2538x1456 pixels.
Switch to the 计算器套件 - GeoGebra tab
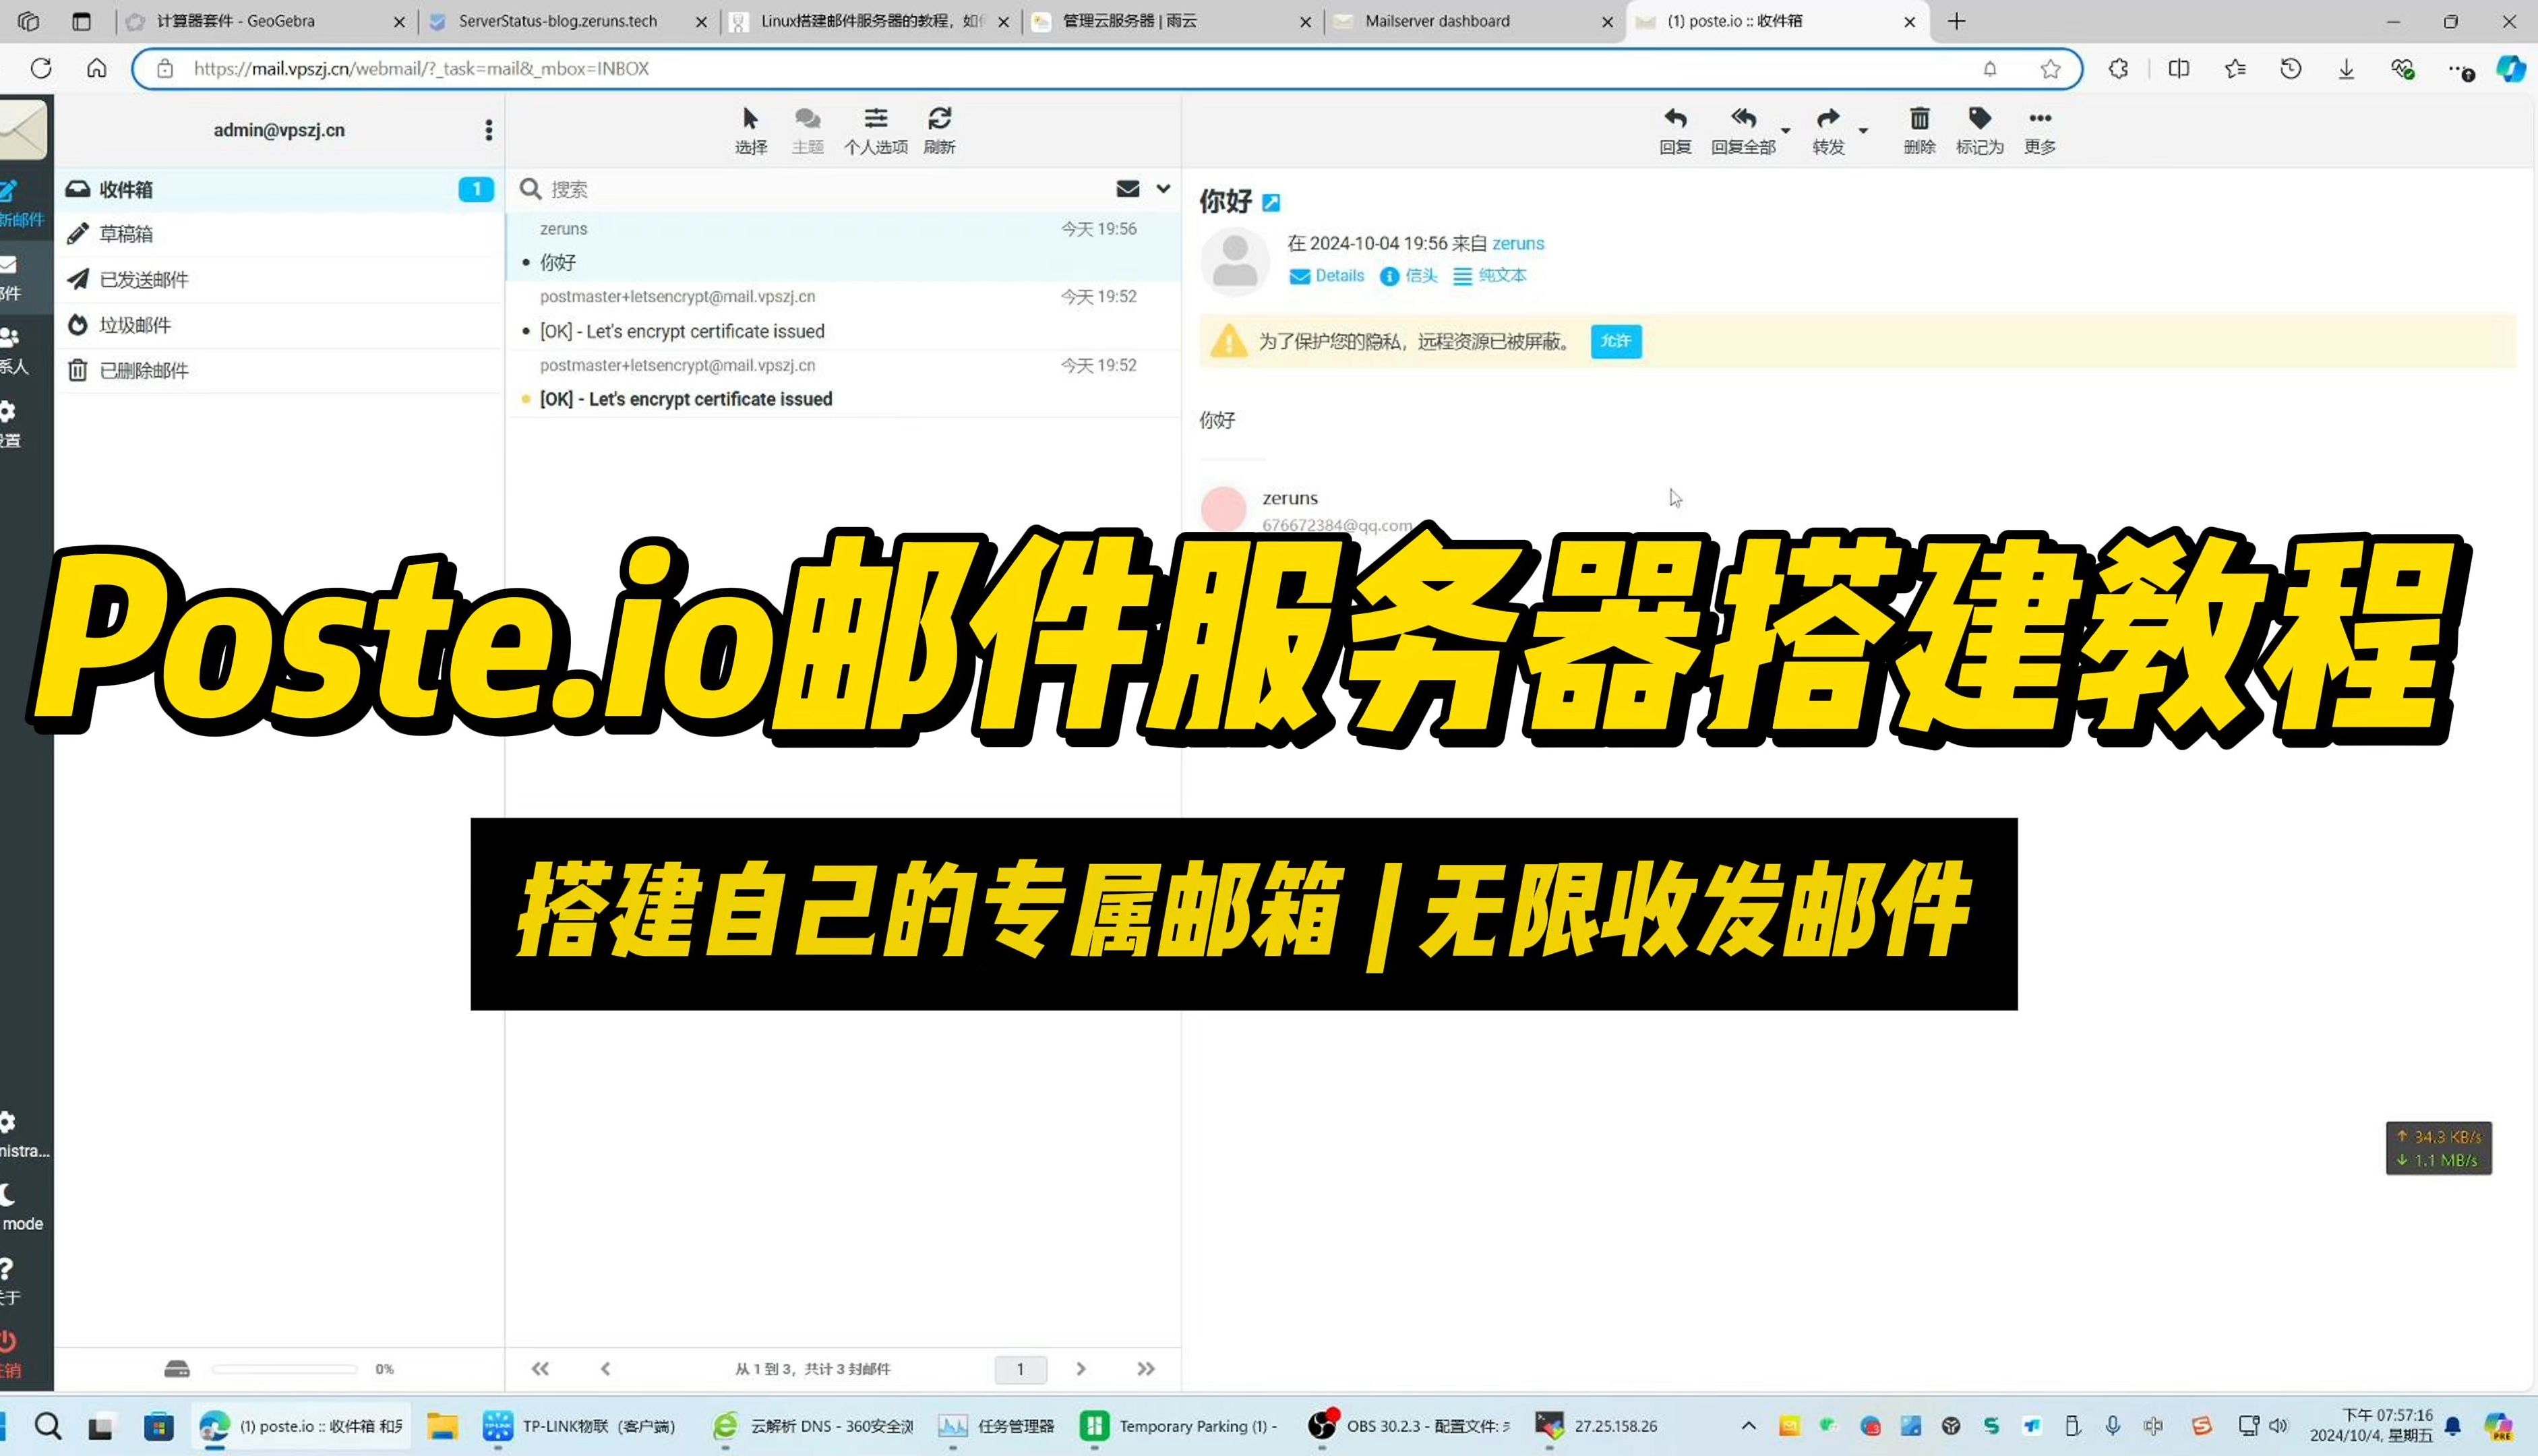click(x=266, y=21)
